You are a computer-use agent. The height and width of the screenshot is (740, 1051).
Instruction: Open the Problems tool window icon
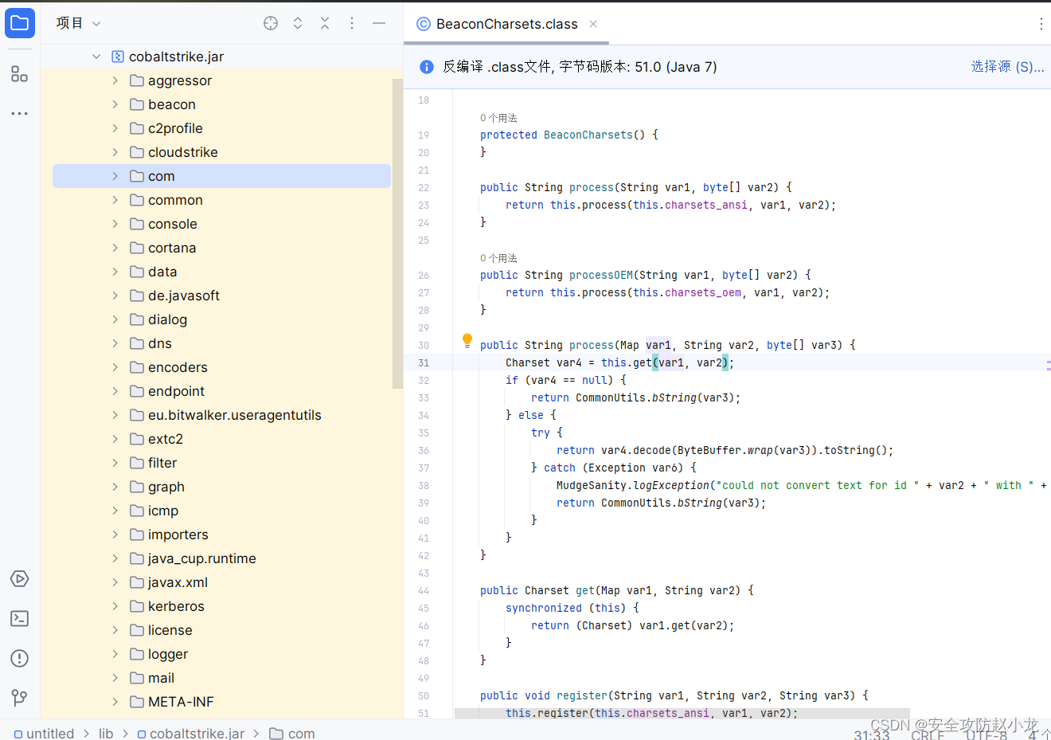coord(20,659)
